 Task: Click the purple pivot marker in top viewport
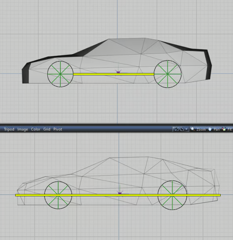click(x=118, y=72)
